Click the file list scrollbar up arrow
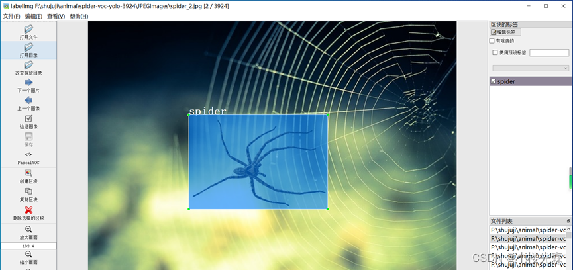Viewport: 573px width, 270px height. coord(568,229)
